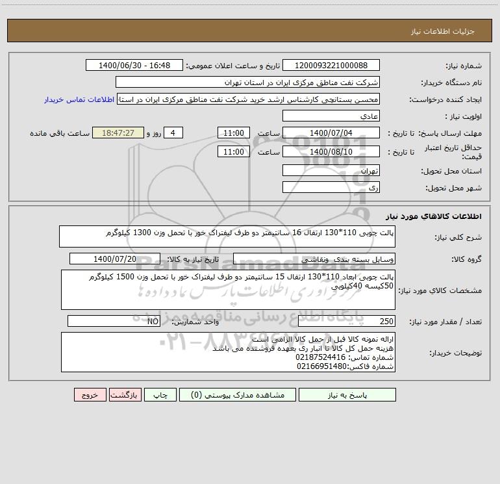The width and height of the screenshot is (500, 484).
Task: Click the general description field about پالت چوبی
Action: [x=227, y=236]
